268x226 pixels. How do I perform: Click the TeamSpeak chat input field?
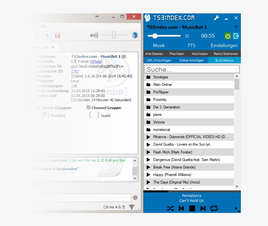[80, 198]
